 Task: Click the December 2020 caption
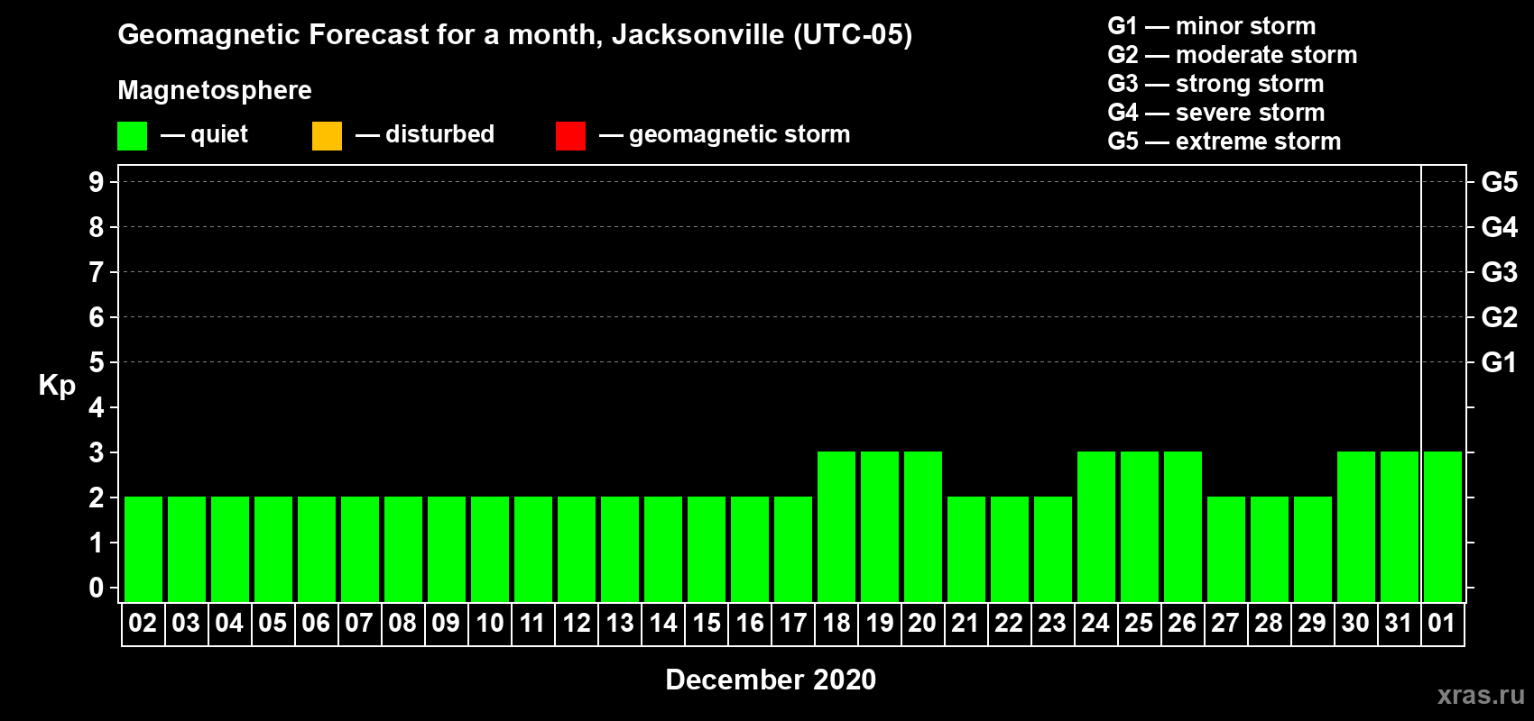click(771, 680)
